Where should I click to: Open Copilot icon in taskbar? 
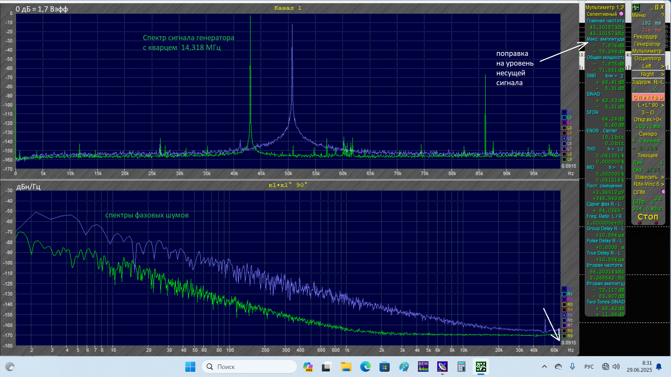(x=308, y=367)
